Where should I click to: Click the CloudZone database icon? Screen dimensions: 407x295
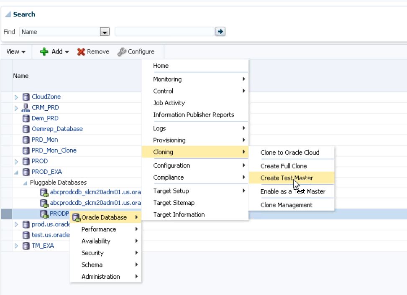click(x=26, y=97)
